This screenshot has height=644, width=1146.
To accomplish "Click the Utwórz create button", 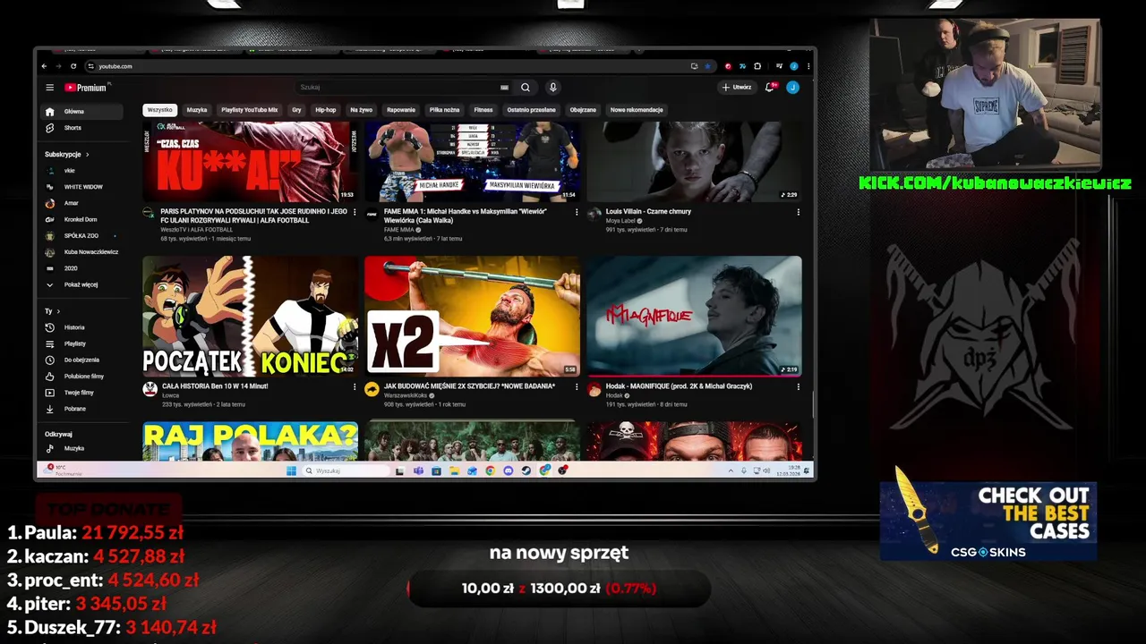I will (737, 88).
